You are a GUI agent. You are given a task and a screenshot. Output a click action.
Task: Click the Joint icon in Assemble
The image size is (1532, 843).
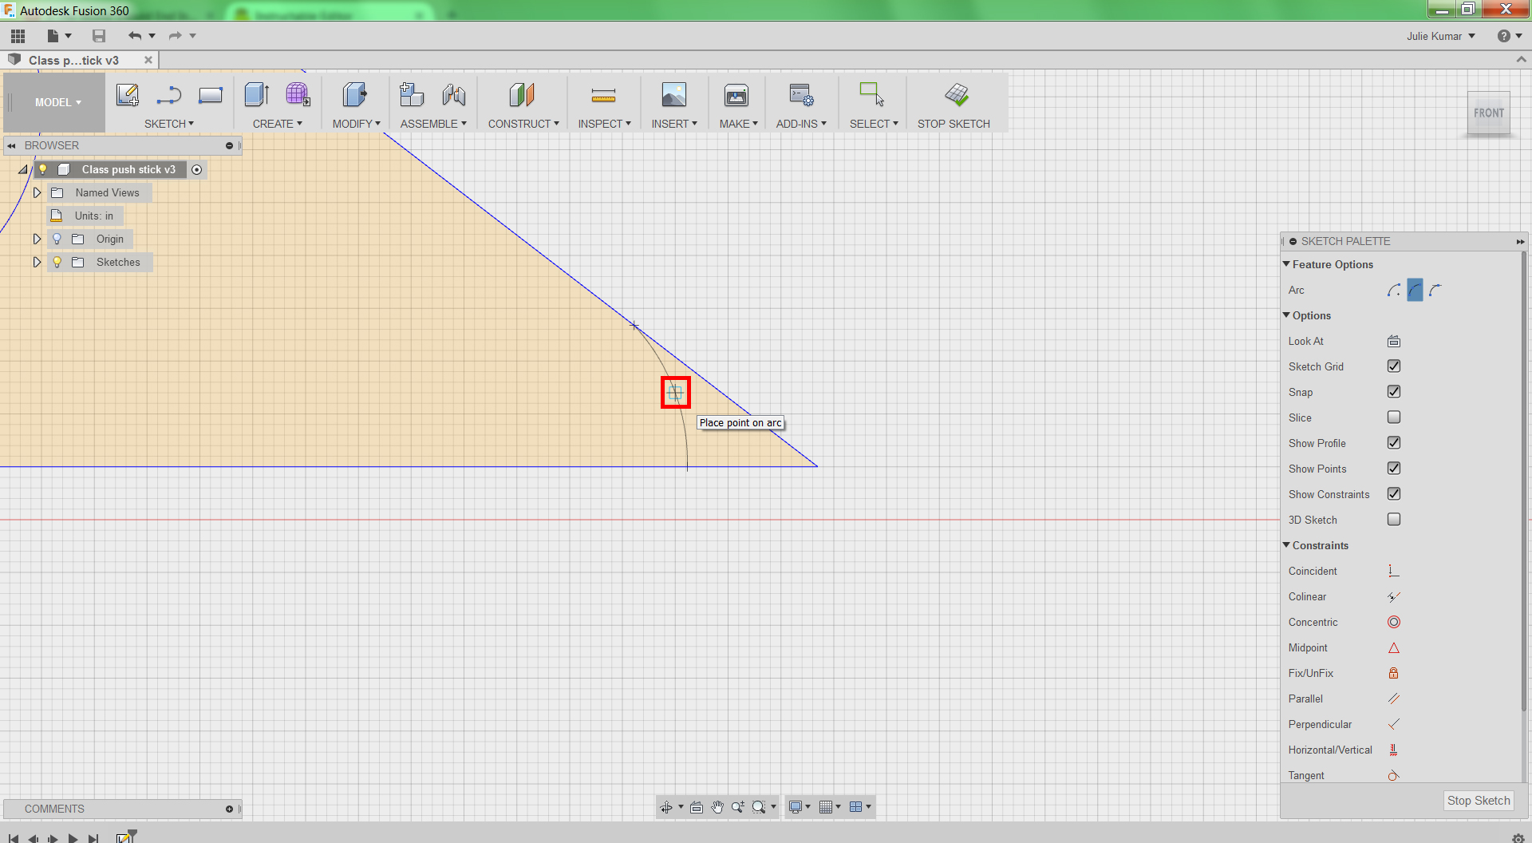454,95
